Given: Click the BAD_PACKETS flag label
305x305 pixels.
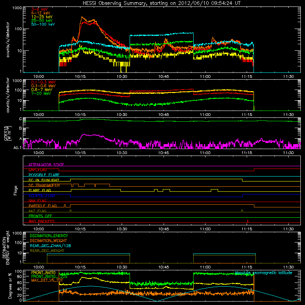Looking at the screenshot, I should coord(42,221).
